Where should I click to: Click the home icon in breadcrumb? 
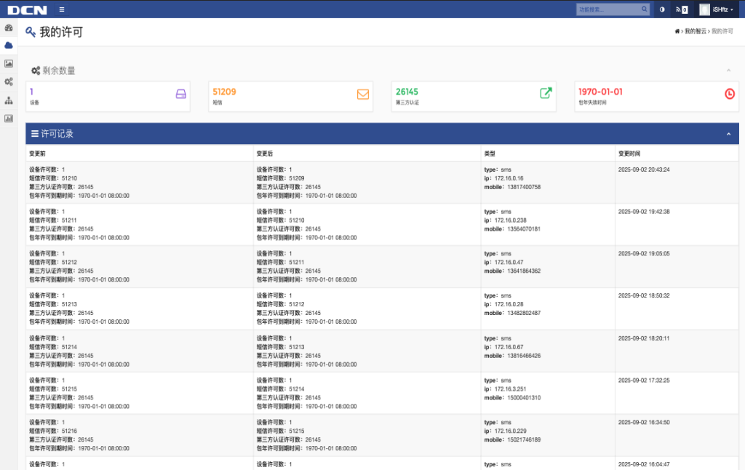tap(677, 32)
